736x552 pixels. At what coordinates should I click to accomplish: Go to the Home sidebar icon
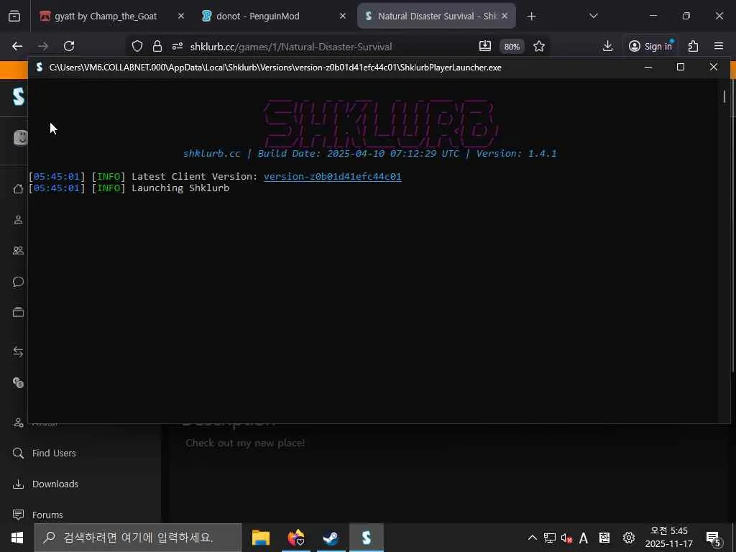[x=18, y=189]
